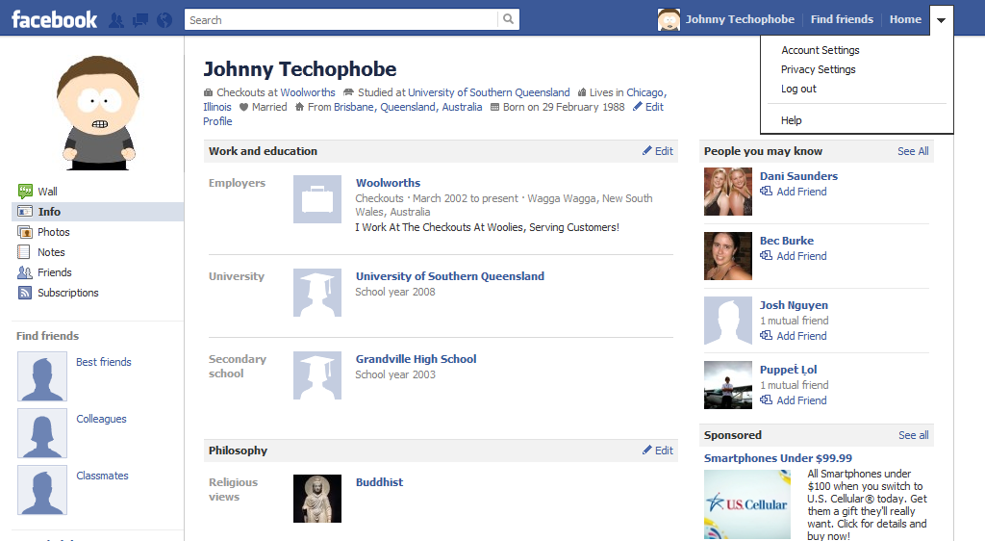Click the Notes icon in sidebar

point(24,252)
